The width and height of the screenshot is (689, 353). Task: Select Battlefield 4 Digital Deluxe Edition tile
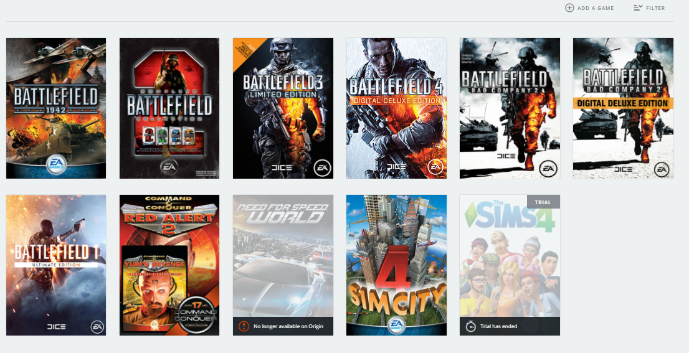click(396, 108)
